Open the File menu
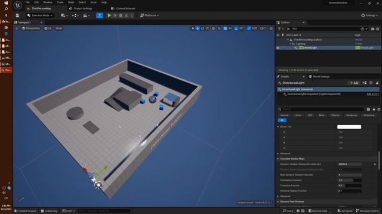382x214 pixels. tap(28, 2)
